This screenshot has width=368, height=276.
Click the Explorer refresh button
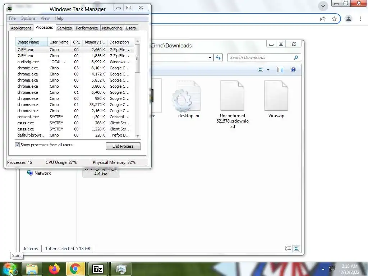pyautogui.click(x=218, y=57)
